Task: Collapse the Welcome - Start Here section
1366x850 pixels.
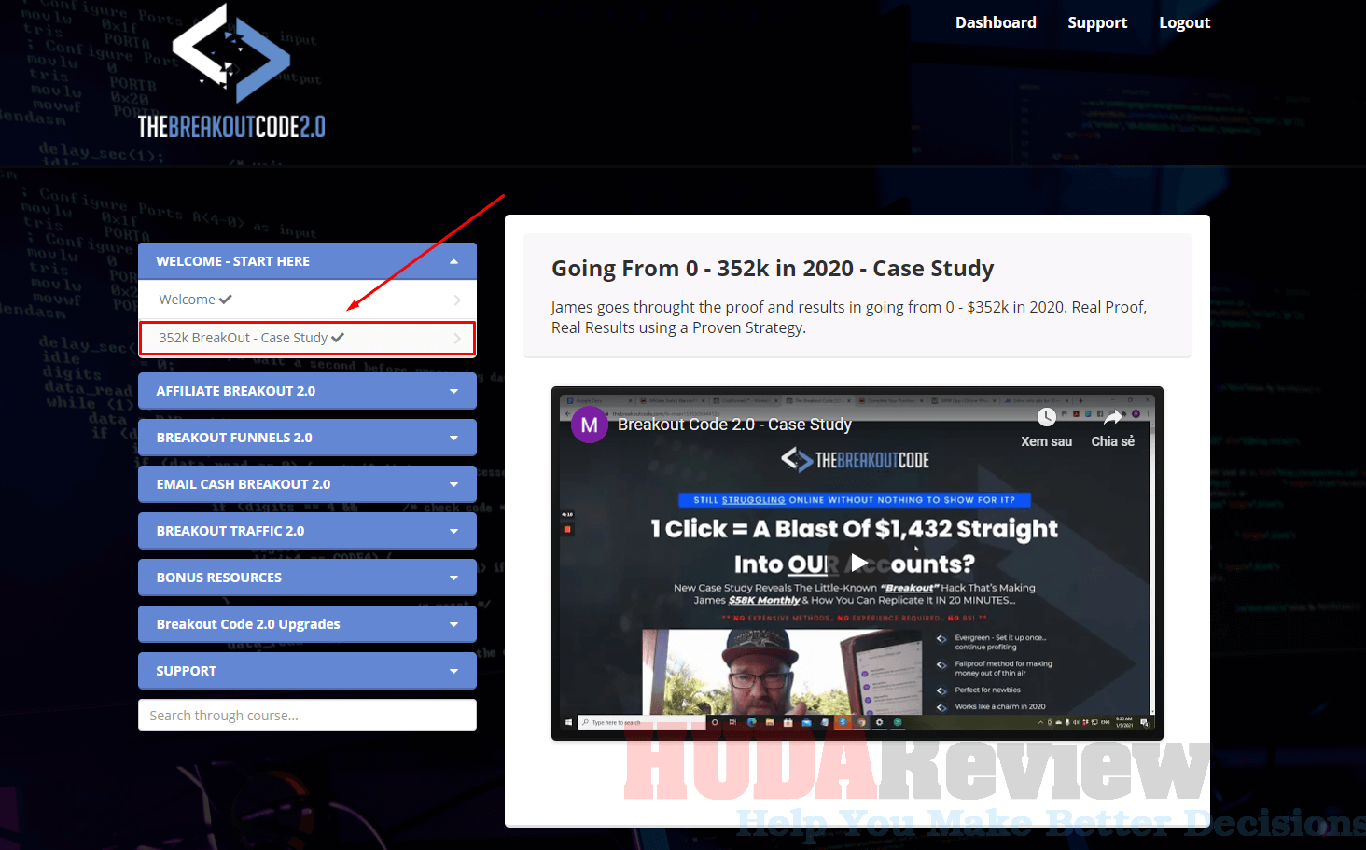Action: [x=307, y=261]
